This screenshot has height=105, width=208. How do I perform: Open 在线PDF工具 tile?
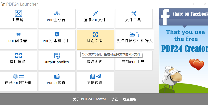pos(134,61)
